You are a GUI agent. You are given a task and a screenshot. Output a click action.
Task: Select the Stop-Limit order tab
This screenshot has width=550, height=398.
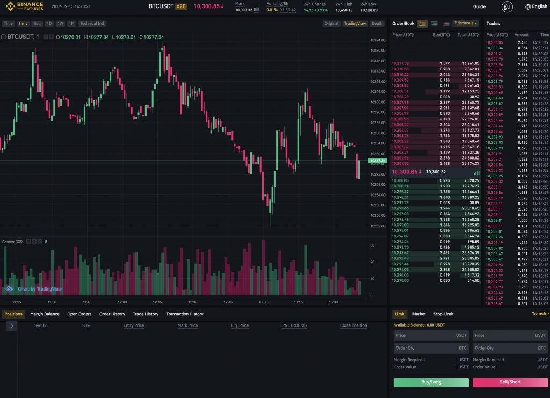tap(443, 314)
